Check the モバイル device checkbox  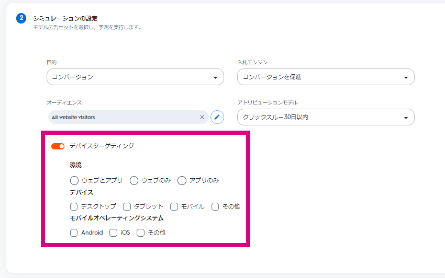coord(174,206)
